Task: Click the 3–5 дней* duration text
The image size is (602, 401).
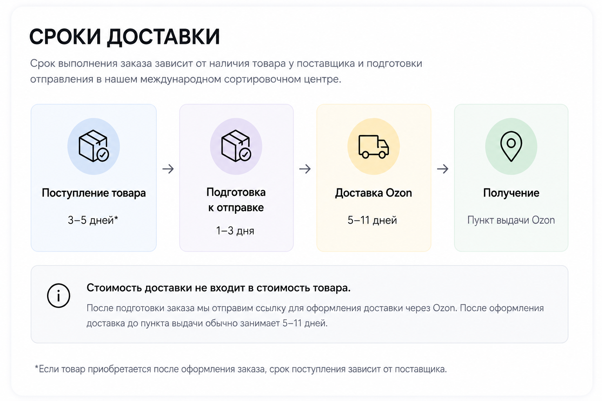Action: click(x=93, y=220)
